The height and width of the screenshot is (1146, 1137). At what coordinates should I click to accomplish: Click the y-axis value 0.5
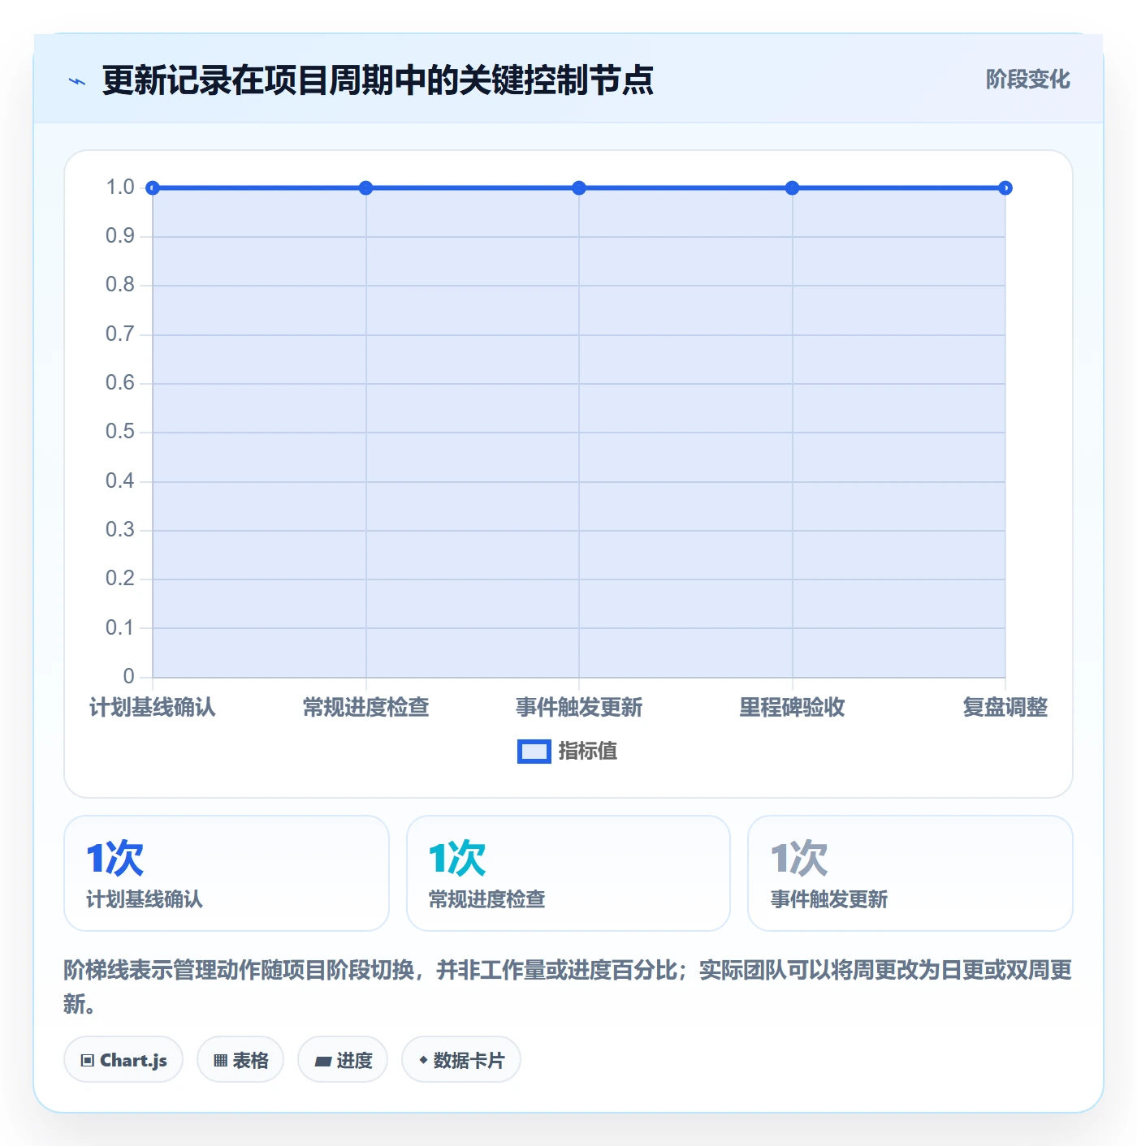click(120, 432)
